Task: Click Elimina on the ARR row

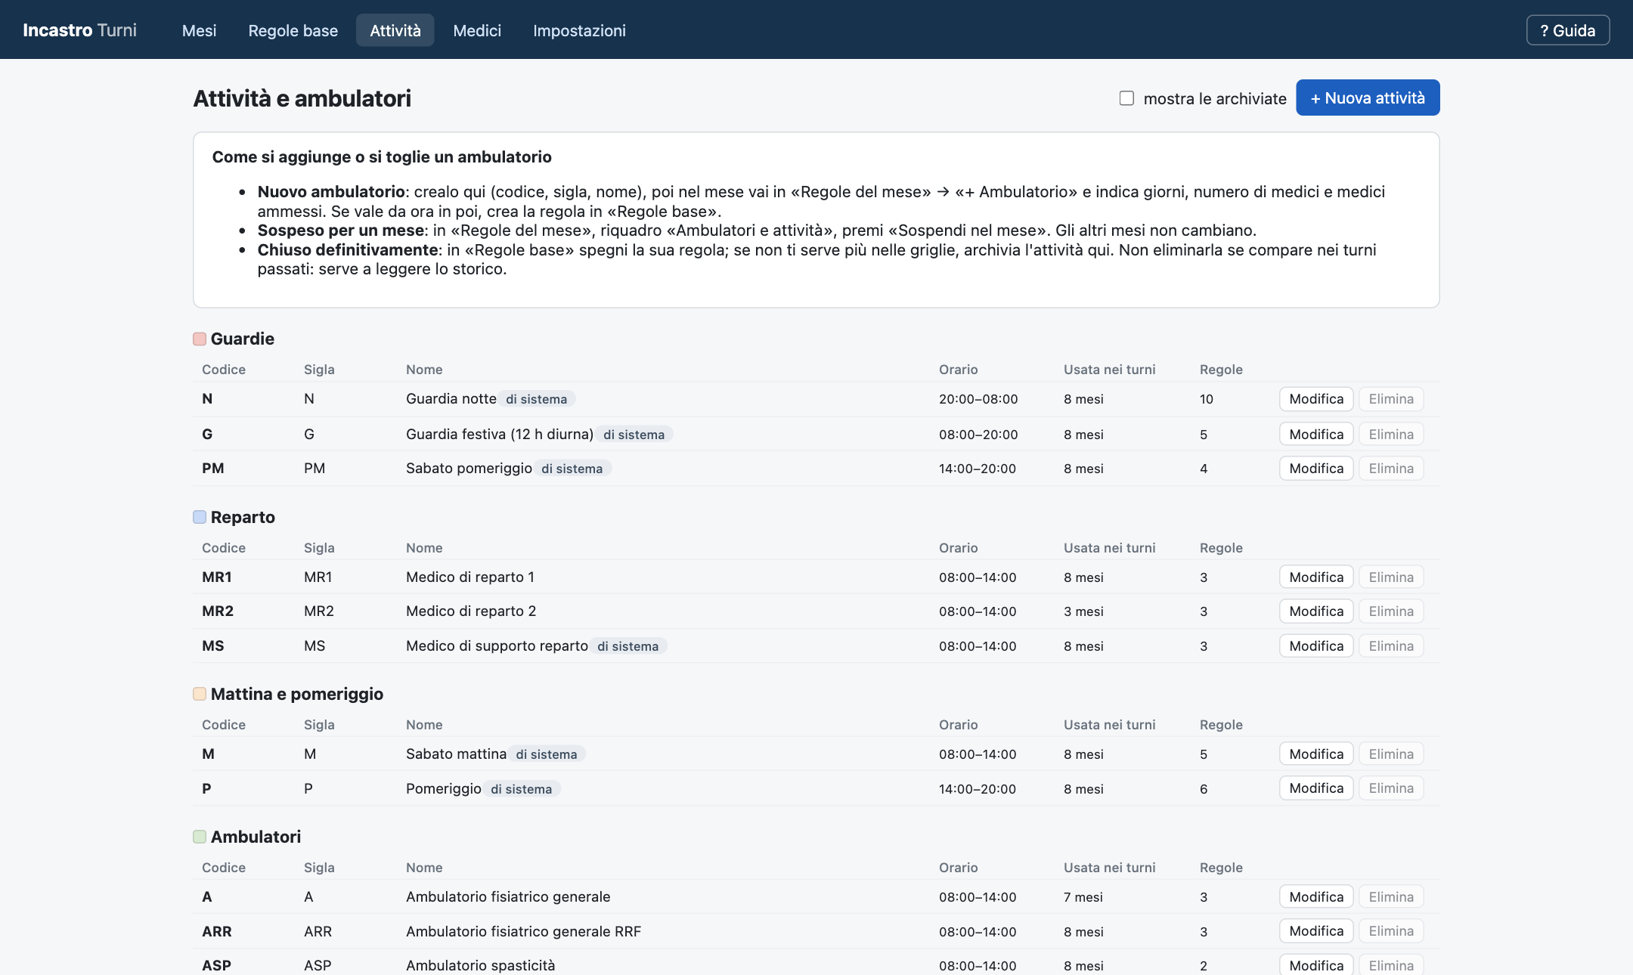Action: [1391, 931]
